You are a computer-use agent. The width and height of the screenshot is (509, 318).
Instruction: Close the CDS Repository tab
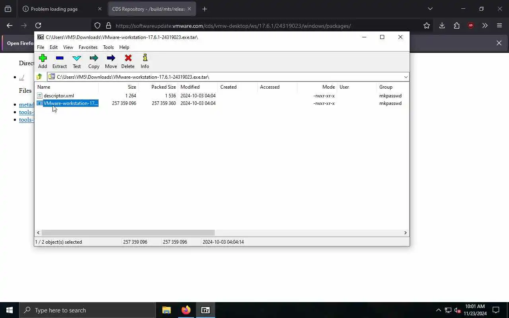point(189,9)
